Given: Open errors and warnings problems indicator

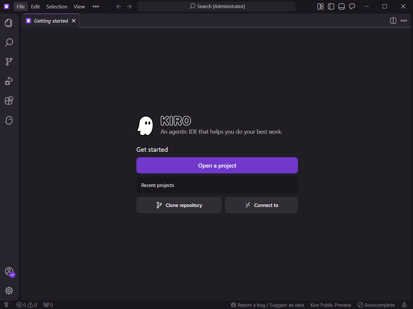Looking at the screenshot, I should [x=27, y=305].
